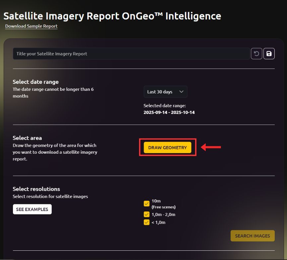The width and height of the screenshot is (287, 260).
Task: Uncheck the 1,0m - 2,0m resolution checkbox
Action: point(147,214)
